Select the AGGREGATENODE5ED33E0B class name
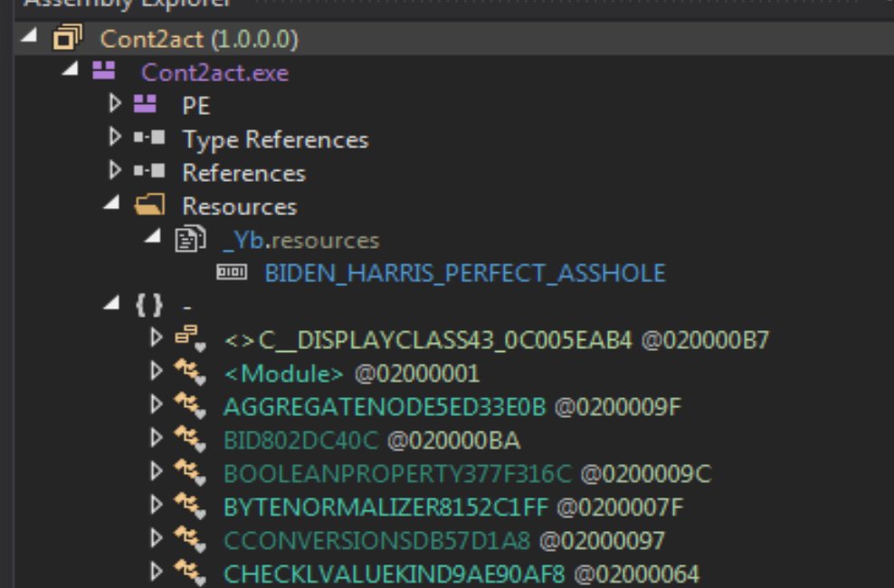The width and height of the screenshot is (894, 588). pos(385,407)
